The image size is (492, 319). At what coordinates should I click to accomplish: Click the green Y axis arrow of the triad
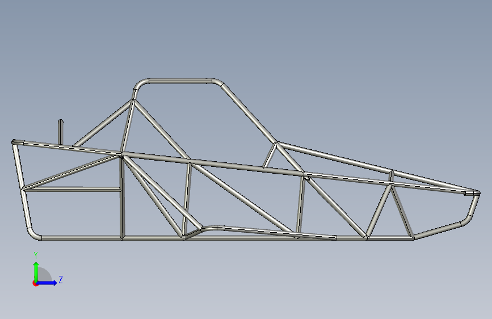pos(36,271)
